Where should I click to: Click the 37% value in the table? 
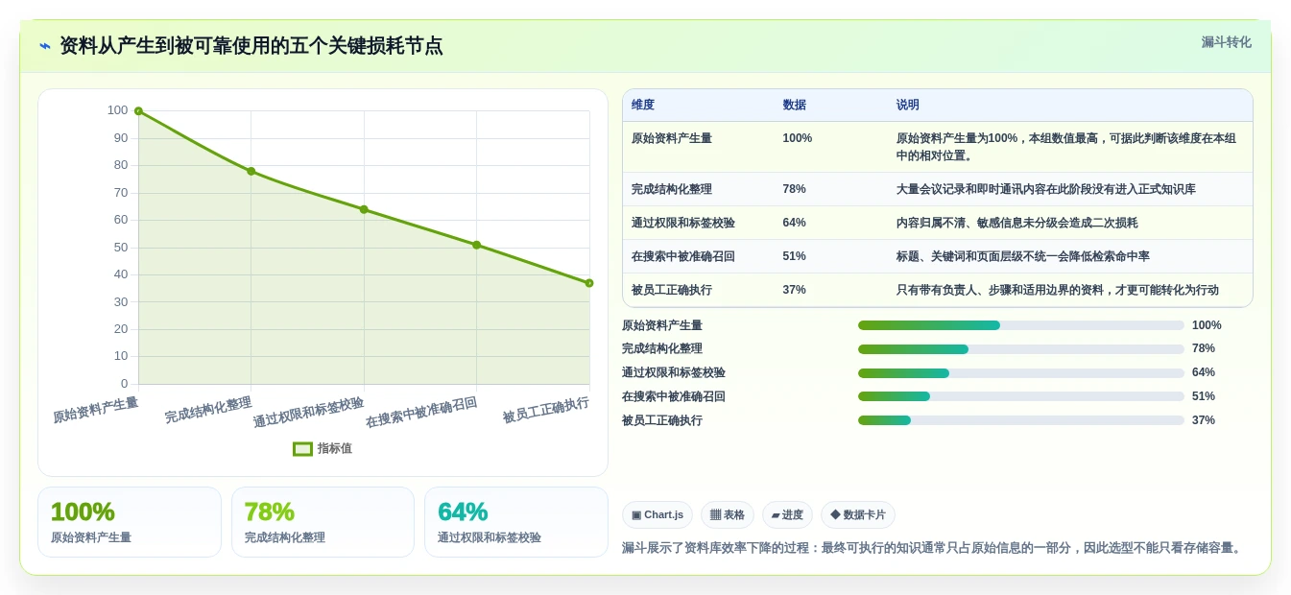[794, 290]
